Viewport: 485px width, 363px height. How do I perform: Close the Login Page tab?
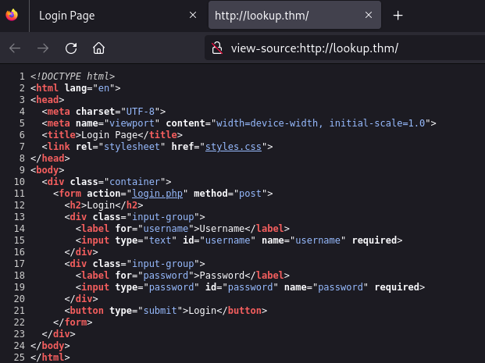click(x=193, y=16)
